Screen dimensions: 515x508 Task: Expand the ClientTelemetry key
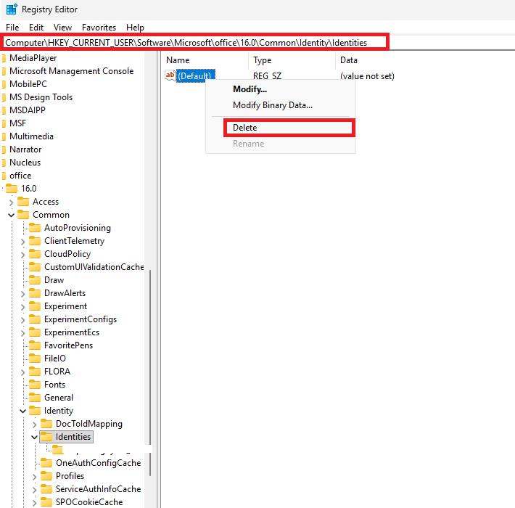[x=22, y=242]
